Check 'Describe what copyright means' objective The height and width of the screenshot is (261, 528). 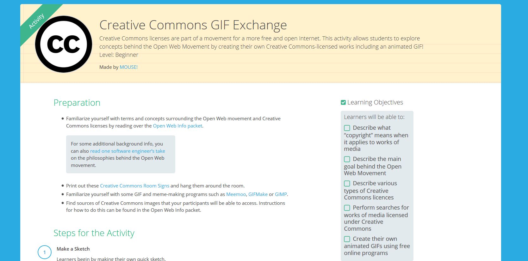[347, 128]
